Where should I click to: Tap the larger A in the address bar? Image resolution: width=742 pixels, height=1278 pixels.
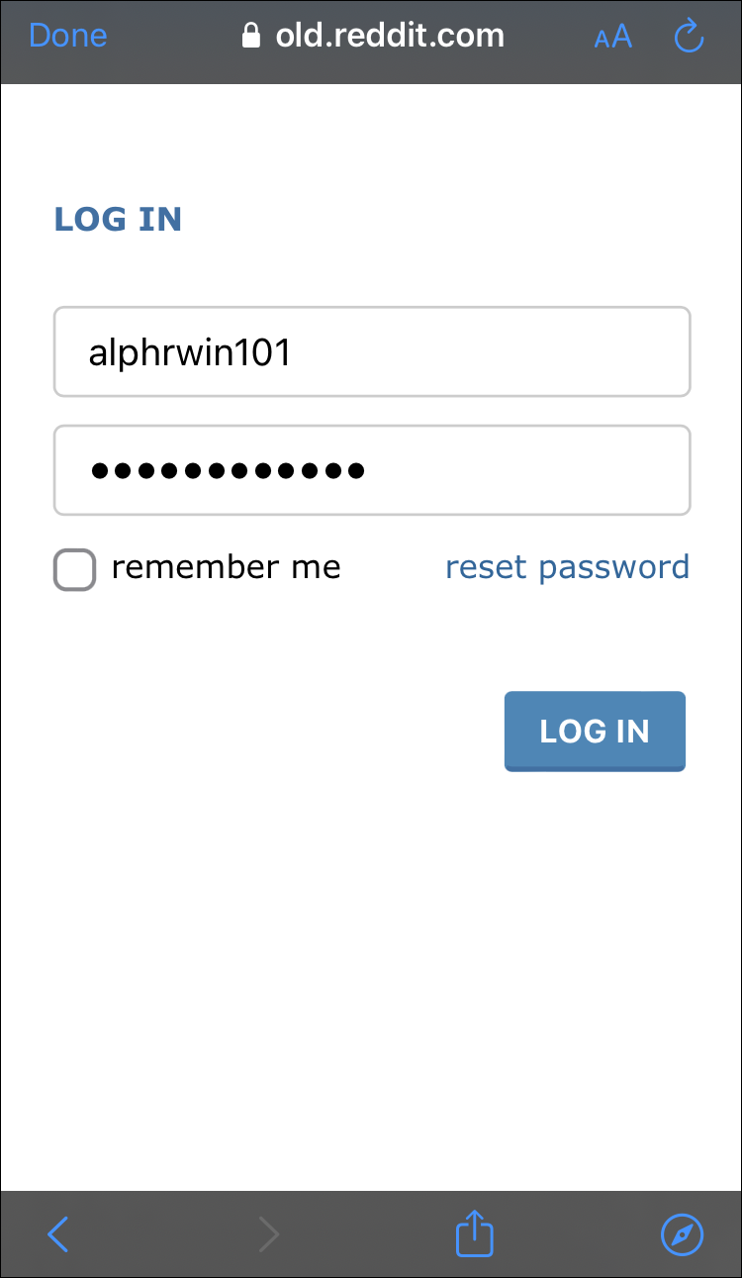point(622,37)
